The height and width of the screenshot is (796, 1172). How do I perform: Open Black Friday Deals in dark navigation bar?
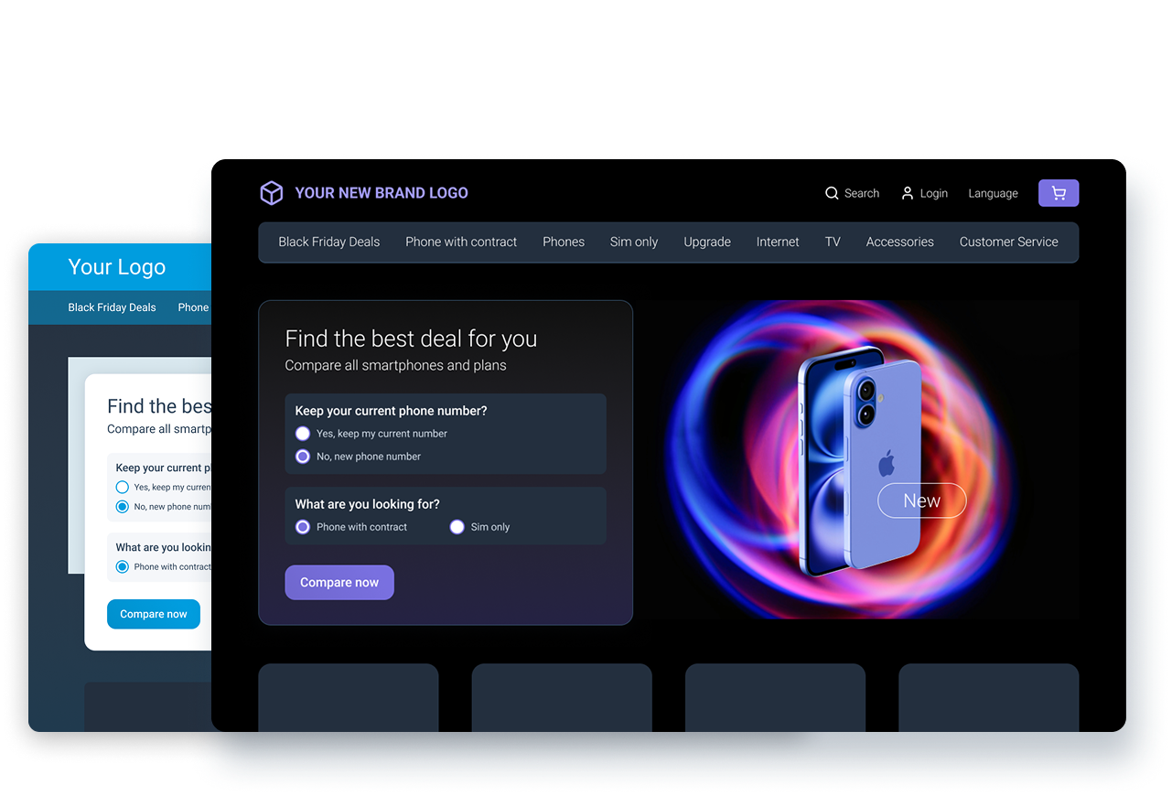(329, 242)
